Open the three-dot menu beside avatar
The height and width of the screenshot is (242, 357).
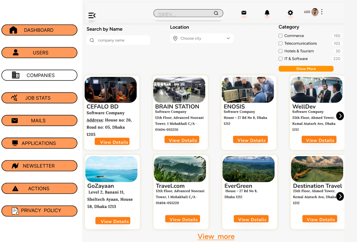[x=322, y=12]
